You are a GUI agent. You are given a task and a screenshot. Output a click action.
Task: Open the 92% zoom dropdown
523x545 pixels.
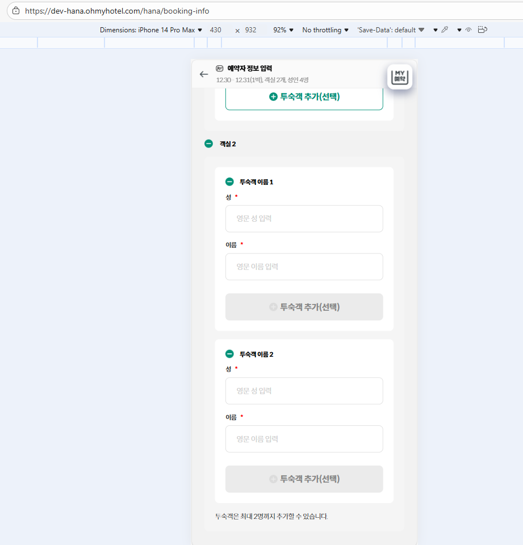point(283,30)
